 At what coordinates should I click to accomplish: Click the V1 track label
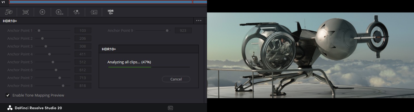pyautogui.click(x=3, y=2)
